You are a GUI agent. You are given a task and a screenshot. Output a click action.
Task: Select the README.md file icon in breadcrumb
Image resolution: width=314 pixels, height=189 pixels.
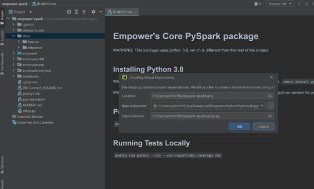[34, 4]
